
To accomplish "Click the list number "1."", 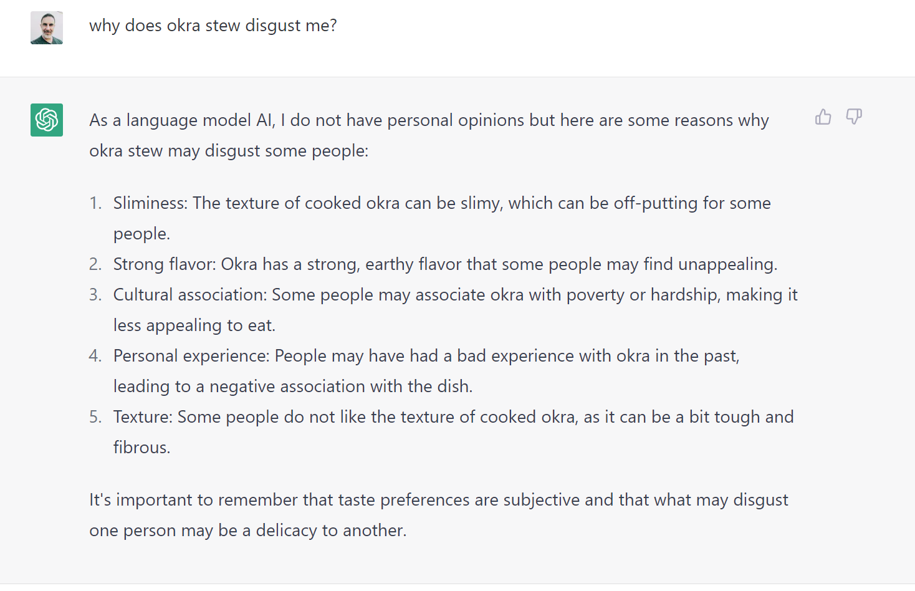I will (95, 203).
